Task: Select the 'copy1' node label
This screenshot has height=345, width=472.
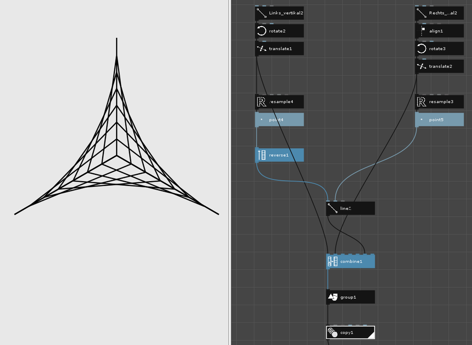Action: [347, 332]
